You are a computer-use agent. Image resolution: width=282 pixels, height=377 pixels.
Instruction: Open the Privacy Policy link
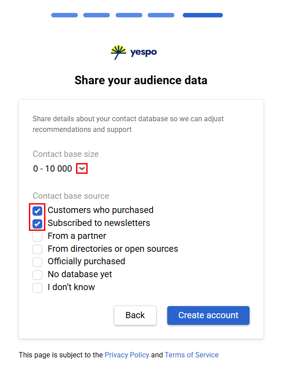(x=127, y=355)
